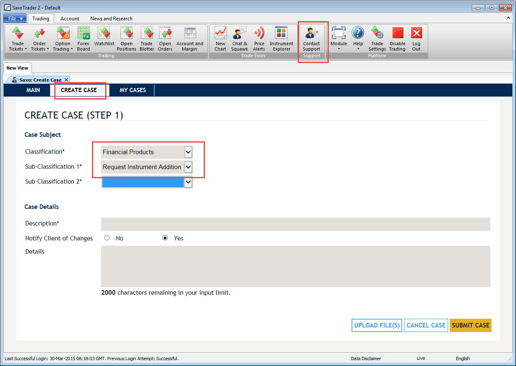Show Open Orders
The image size is (516, 366).
coord(165,39)
